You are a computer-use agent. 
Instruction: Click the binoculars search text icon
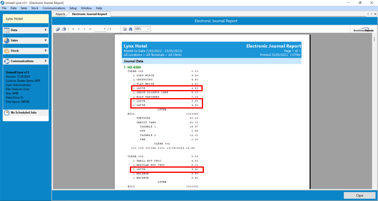click(131, 29)
